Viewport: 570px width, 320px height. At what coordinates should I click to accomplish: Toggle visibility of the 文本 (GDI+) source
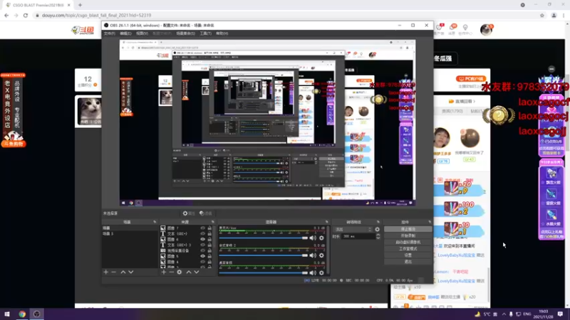coord(203,234)
